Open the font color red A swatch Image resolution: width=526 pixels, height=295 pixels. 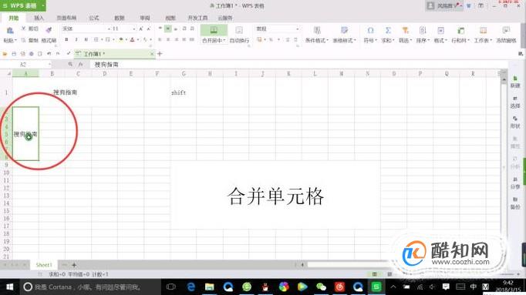pyautogui.click(x=132, y=39)
